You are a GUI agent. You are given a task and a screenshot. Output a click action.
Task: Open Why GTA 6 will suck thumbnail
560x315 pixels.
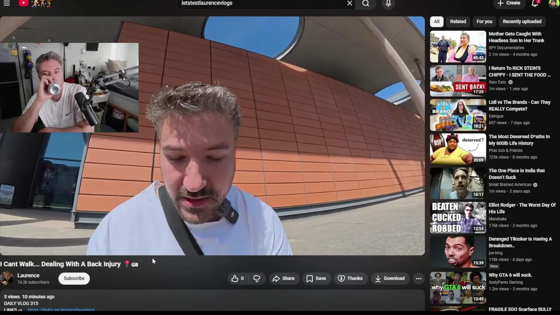[x=458, y=287]
